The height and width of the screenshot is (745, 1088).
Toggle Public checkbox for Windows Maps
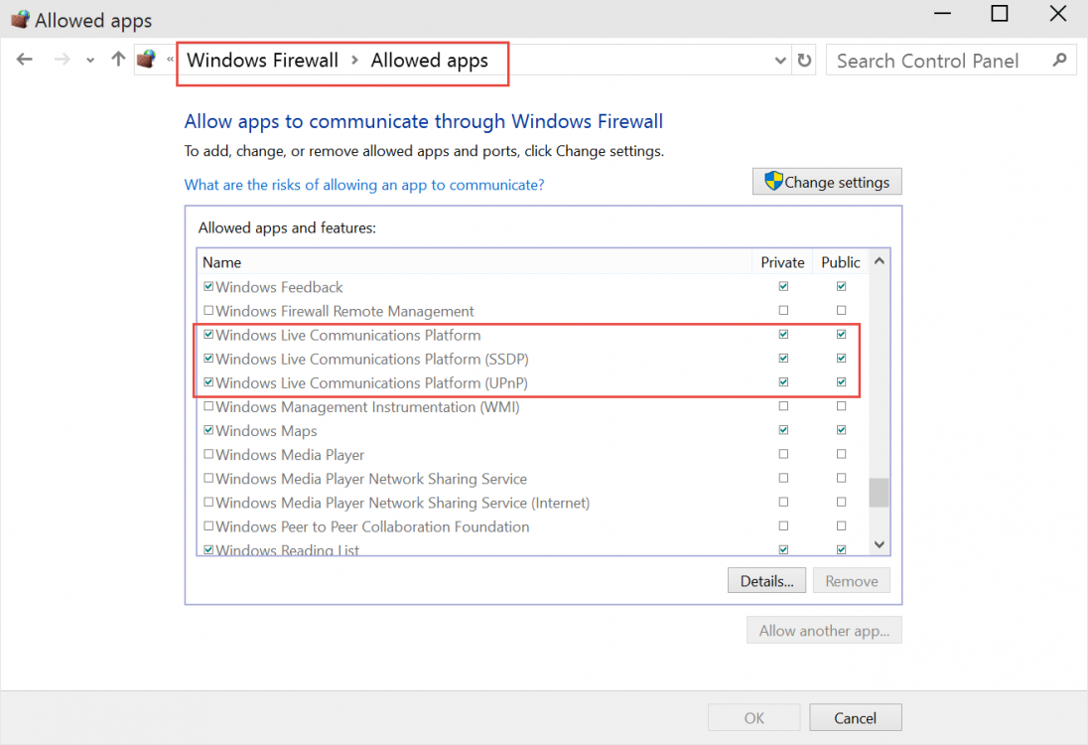coord(841,430)
